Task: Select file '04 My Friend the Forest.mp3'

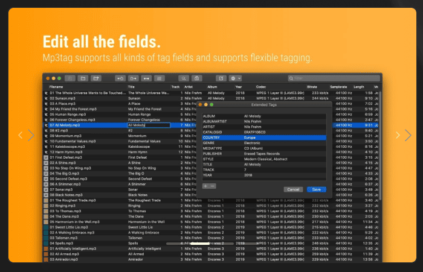Action: [x=73, y=109]
